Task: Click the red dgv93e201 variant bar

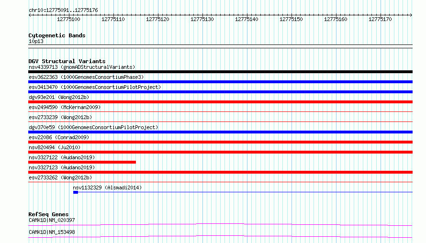Action: point(220,102)
